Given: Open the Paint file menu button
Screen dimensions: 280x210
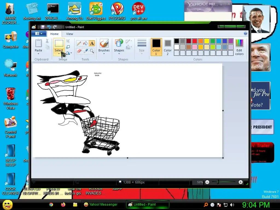Looking at the screenshot, I should coord(39,34).
